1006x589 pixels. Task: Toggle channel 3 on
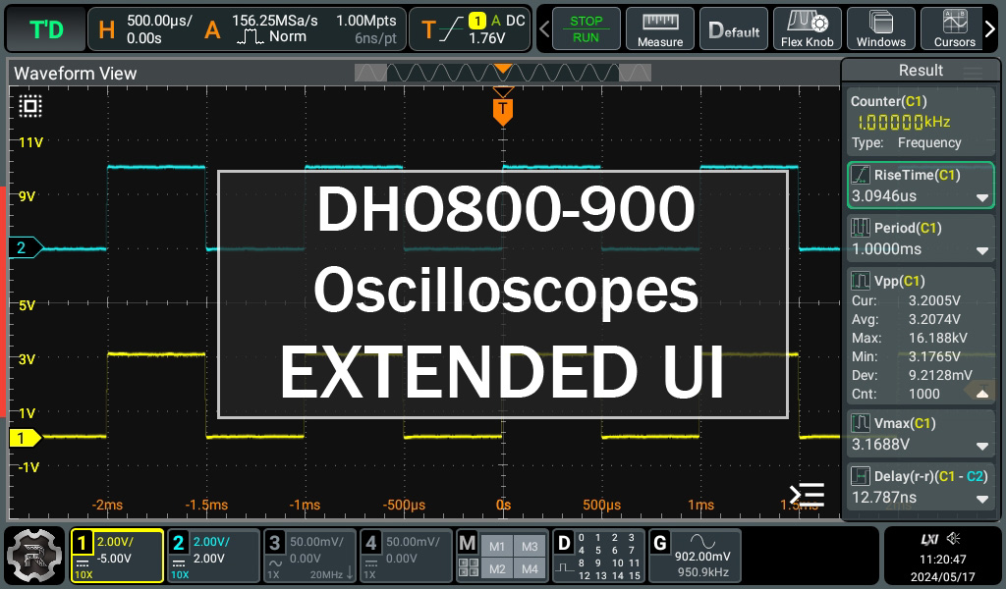tap(309, 557)
